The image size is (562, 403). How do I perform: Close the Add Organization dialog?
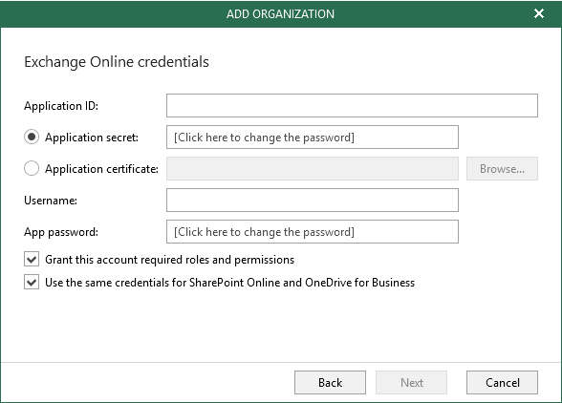[x=539, y=13]
